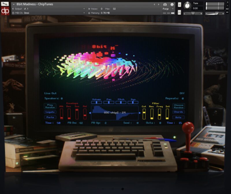Click the filter Cut slider
Image resolution: width=231 pixels, height=194 pixels.
pyautogui.click(x=144, y=114)
